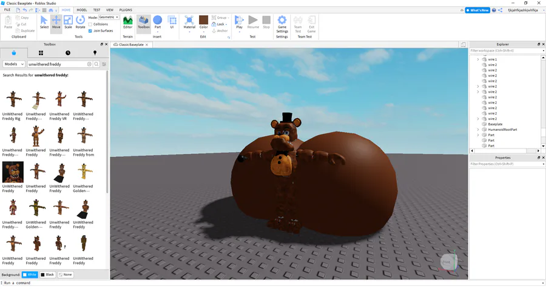The image size is (546, 289).
Task: Expand the wire 1 tree item
Action: coord(478,59)
